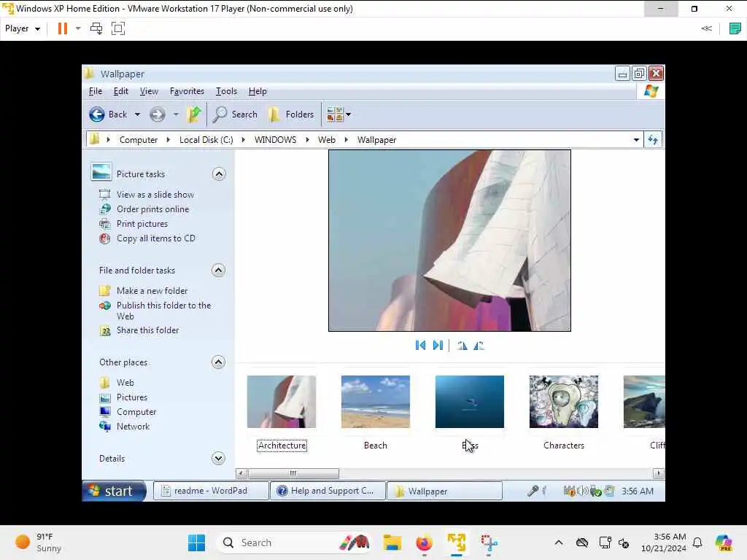Open VMware Player menu
The image size is (747, 560).
[x=23, y=28]
